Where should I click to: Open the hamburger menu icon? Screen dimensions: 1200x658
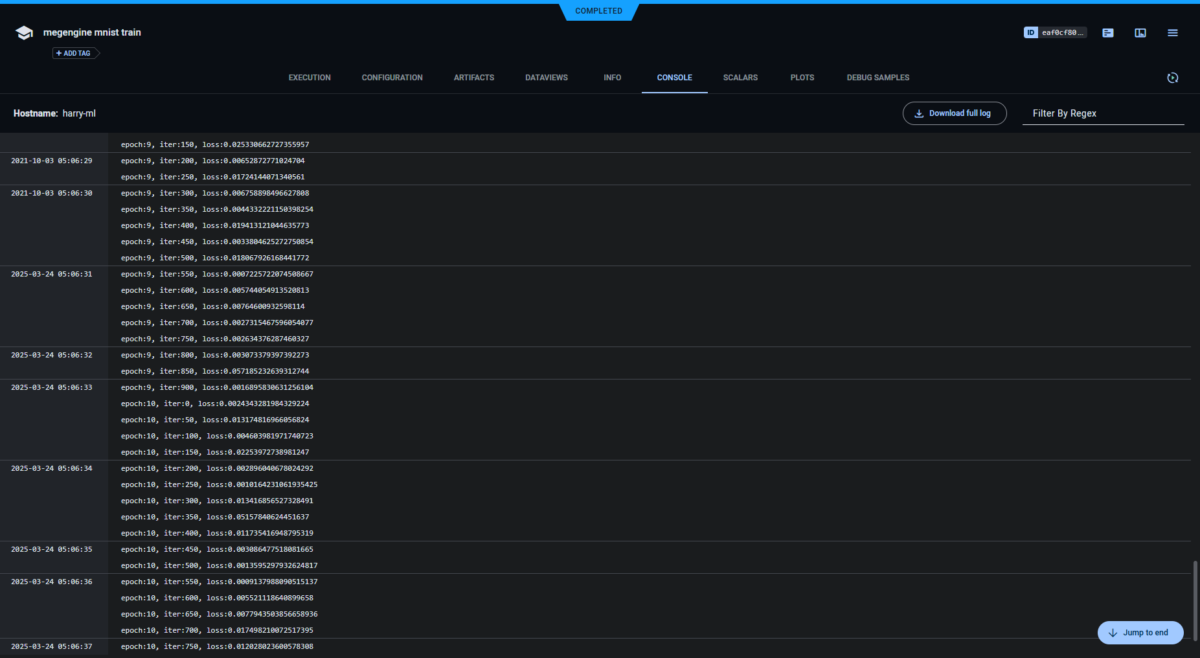(1172, 32)
